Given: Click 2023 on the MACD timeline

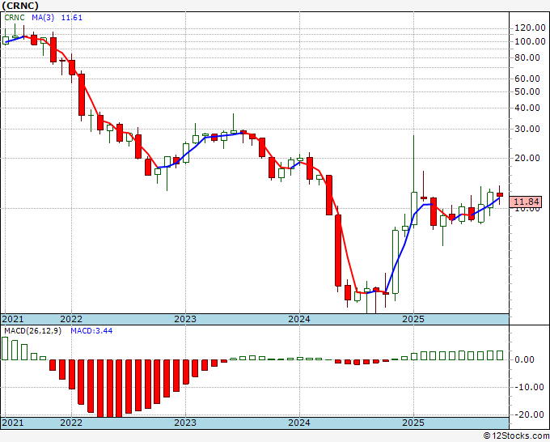Looking at the screenshot, I should point(185,423).
